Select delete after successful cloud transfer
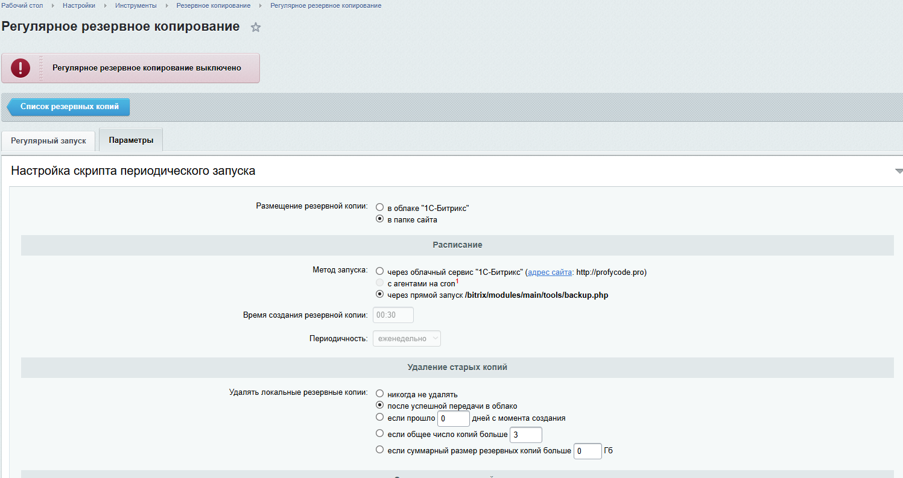The width and height of the screenshot is (903, 478). [x=380, y=406]
